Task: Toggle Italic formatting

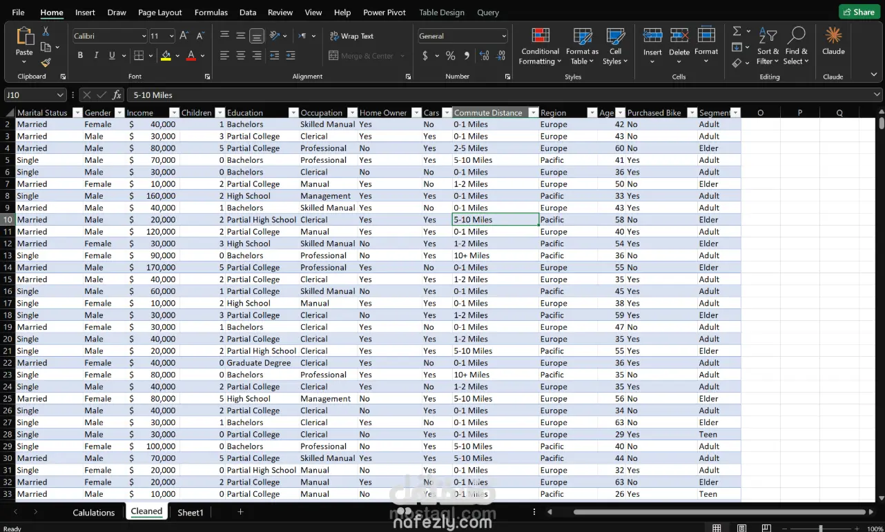Action: click(x=96, y=55)
